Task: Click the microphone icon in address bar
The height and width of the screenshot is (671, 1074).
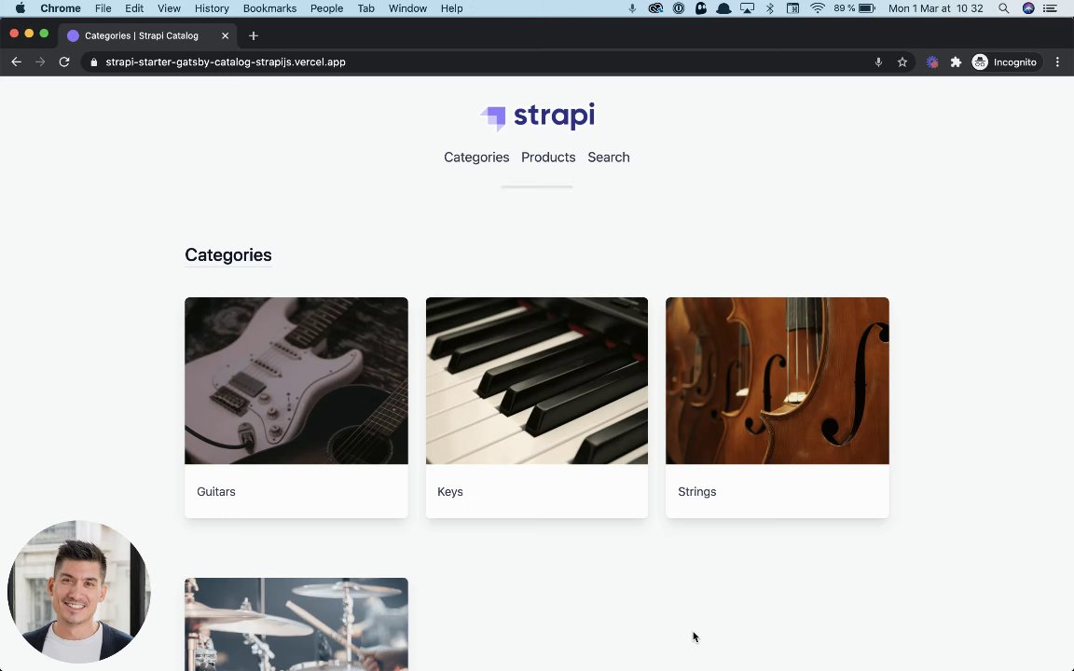Action: [x=878, y=62]
